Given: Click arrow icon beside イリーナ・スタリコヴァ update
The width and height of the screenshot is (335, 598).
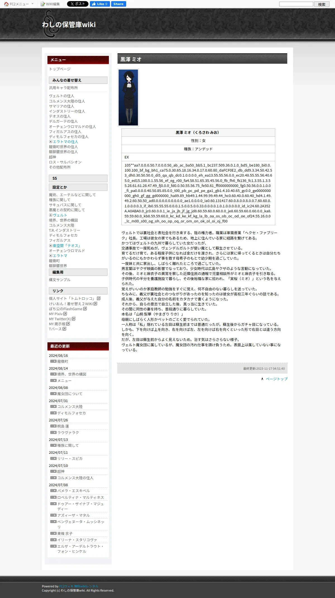Looking at the screenshot, I should [53, 540].
